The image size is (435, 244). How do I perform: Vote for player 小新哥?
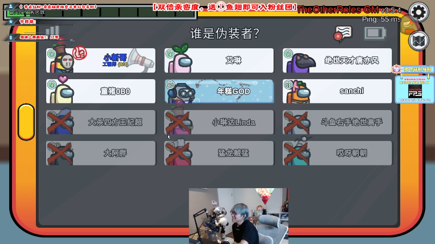[101, 60]
